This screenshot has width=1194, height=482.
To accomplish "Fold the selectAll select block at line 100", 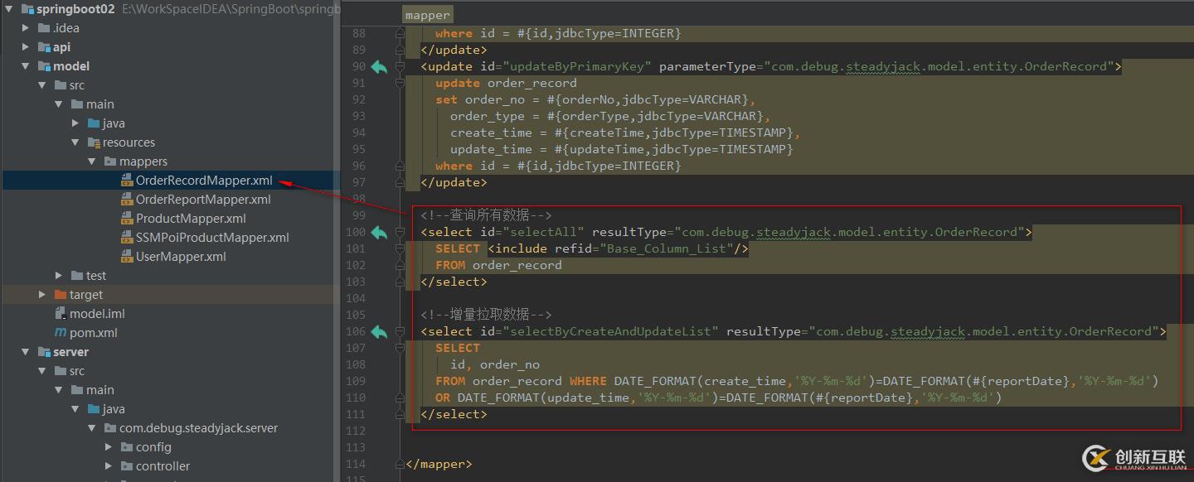I will (x=400, y=233).
